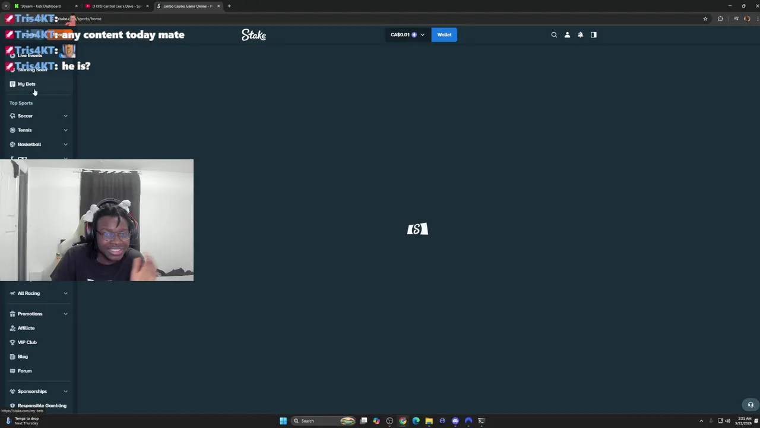
Task: Open a new Chrome tab
Action: [x=229, y=6]
